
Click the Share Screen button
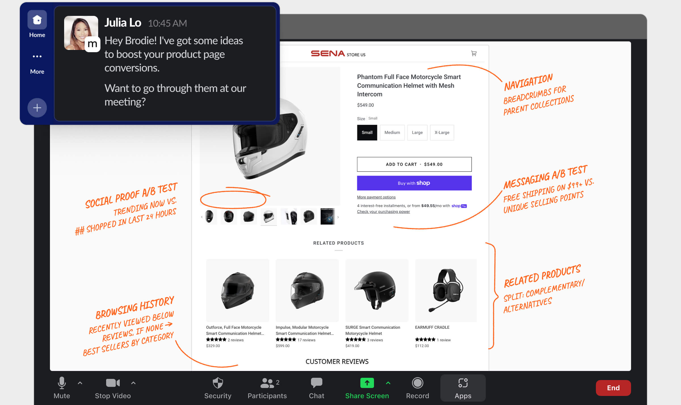(367, 387)
